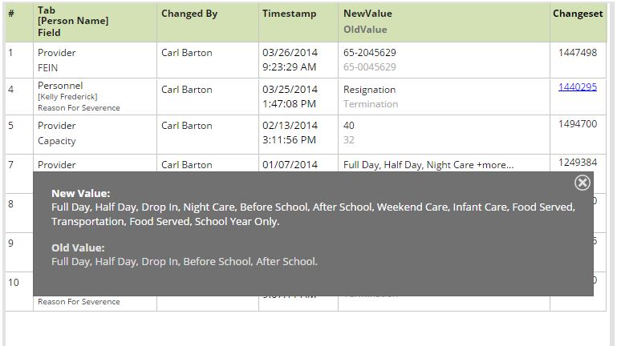Viewport: 617px width, 346px height.
Task: Click the NewValue column header
Action: point(367,14)
